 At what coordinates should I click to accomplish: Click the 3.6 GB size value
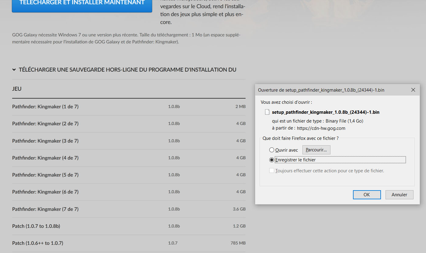(x=239, y=209)
